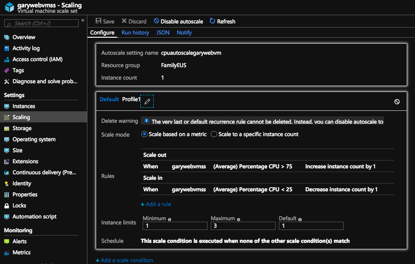Click the Default info icon
Image resolution: width=415 pixels, height=264 pixels.
pyautogui.click(x=300, y=219)
